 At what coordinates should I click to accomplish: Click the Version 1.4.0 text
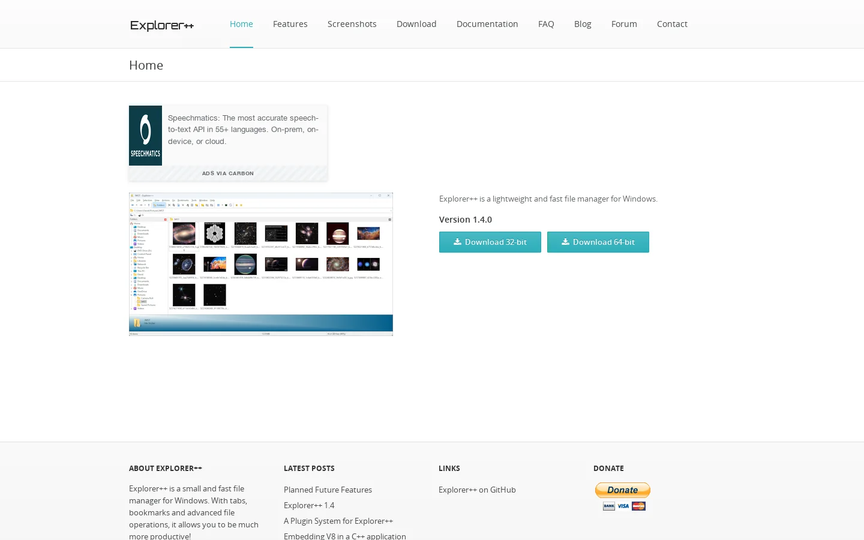tap(466, 220)
